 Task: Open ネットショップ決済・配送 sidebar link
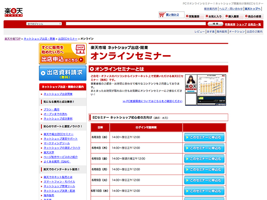click(x=59, y=191)
